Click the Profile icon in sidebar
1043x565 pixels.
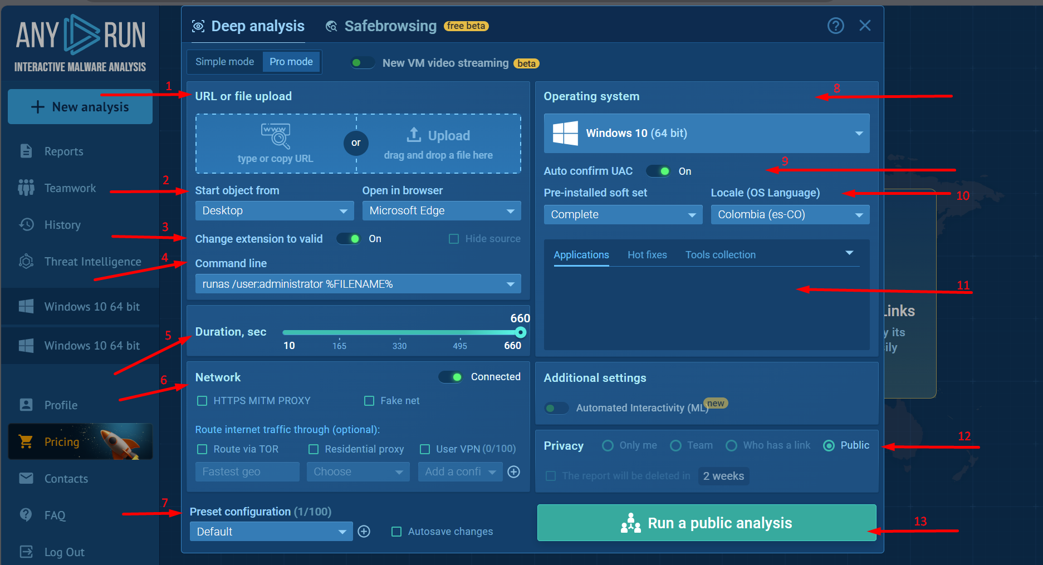[26, 405]
